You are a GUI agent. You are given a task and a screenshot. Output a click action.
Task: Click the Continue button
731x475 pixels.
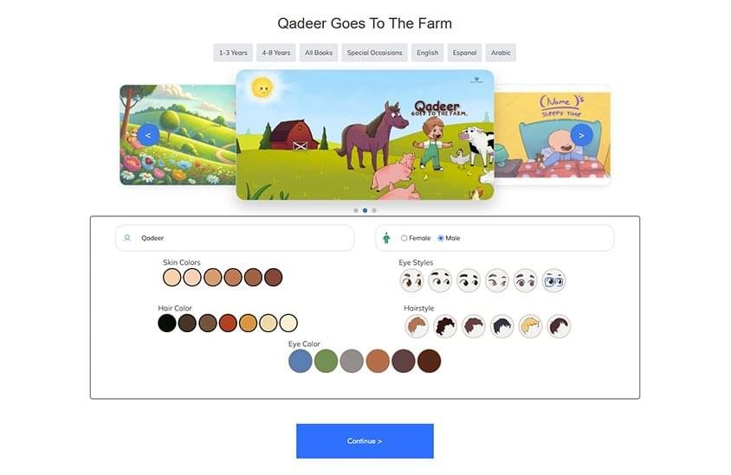pos(365,441)
